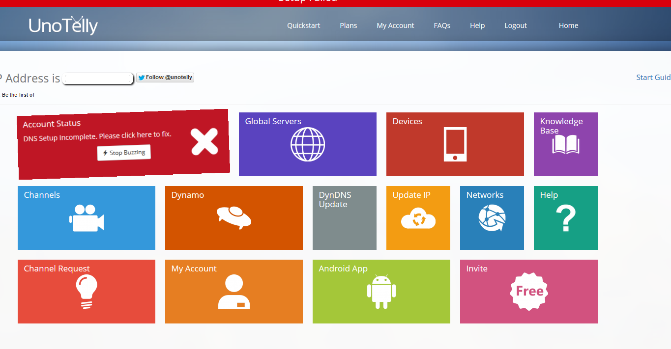Open Quickstart in the top navigation
The width and height of the screenshot is (671, 349).
(303, 26)
